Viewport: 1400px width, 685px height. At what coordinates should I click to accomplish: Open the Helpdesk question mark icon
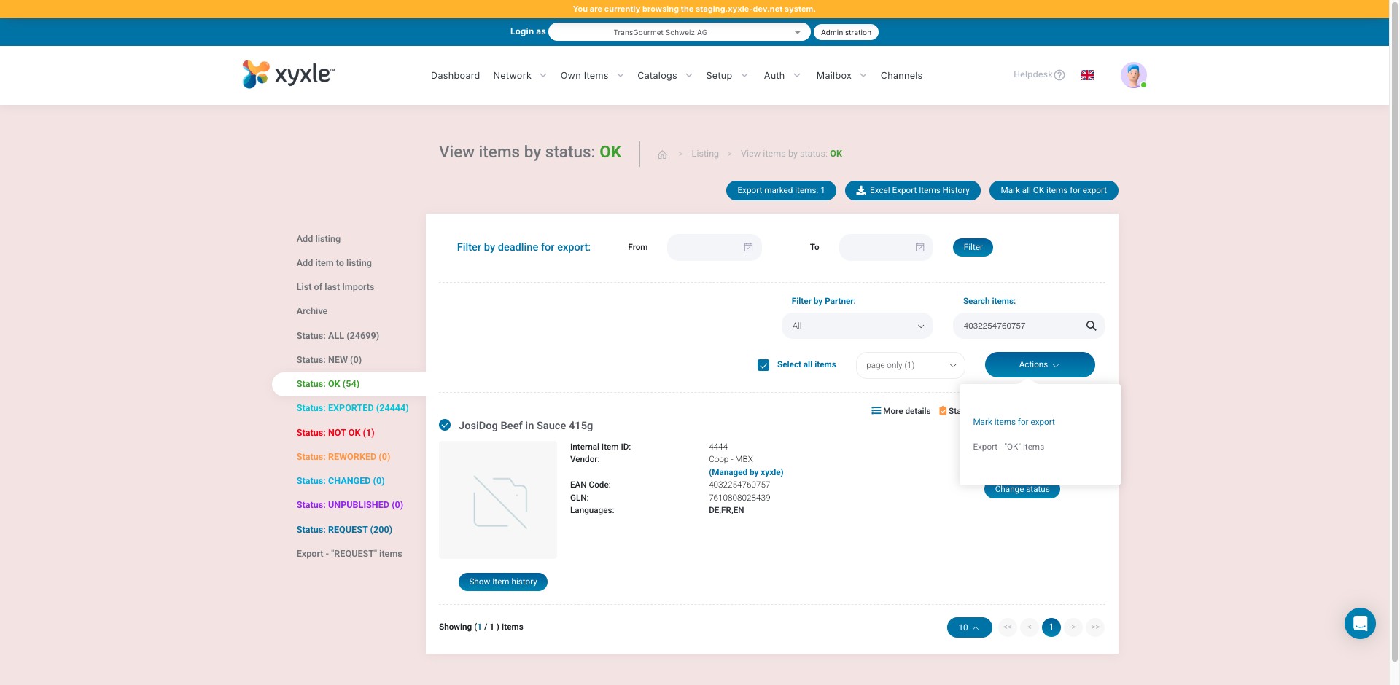[1059, 75]
